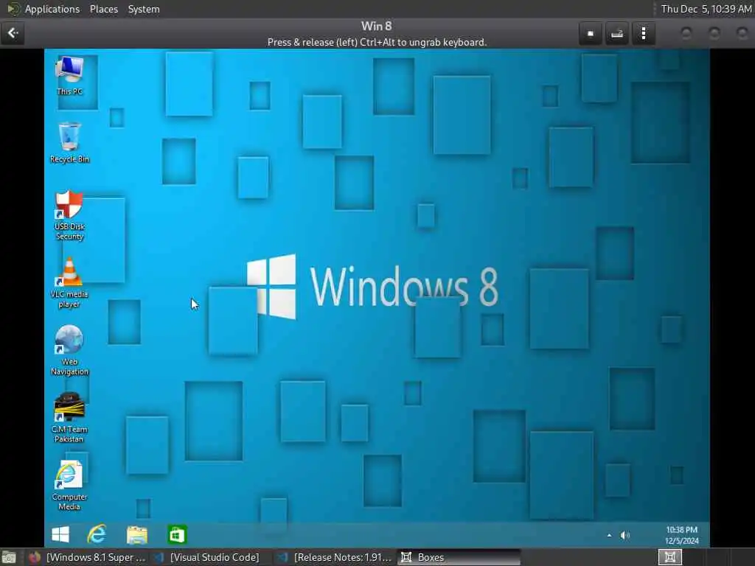Click the Windows volume speaker icon
This screenshot has width=755, height=566.
pyautogui.click(x=625, y=535)
